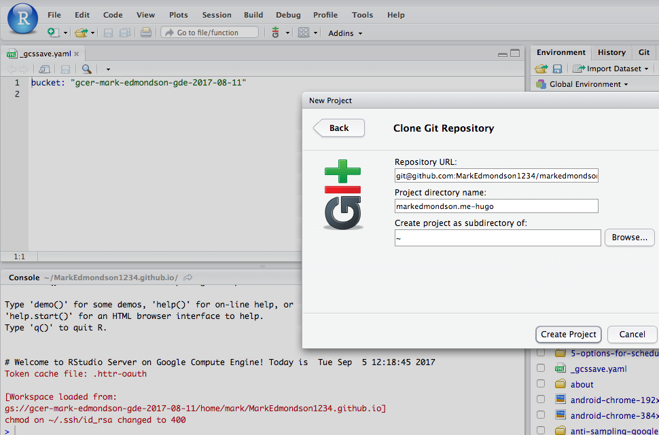Minimize the source editor pane
Image resolution: width=659 pixels, height=435 pixels.
click(x=502, y=54)
